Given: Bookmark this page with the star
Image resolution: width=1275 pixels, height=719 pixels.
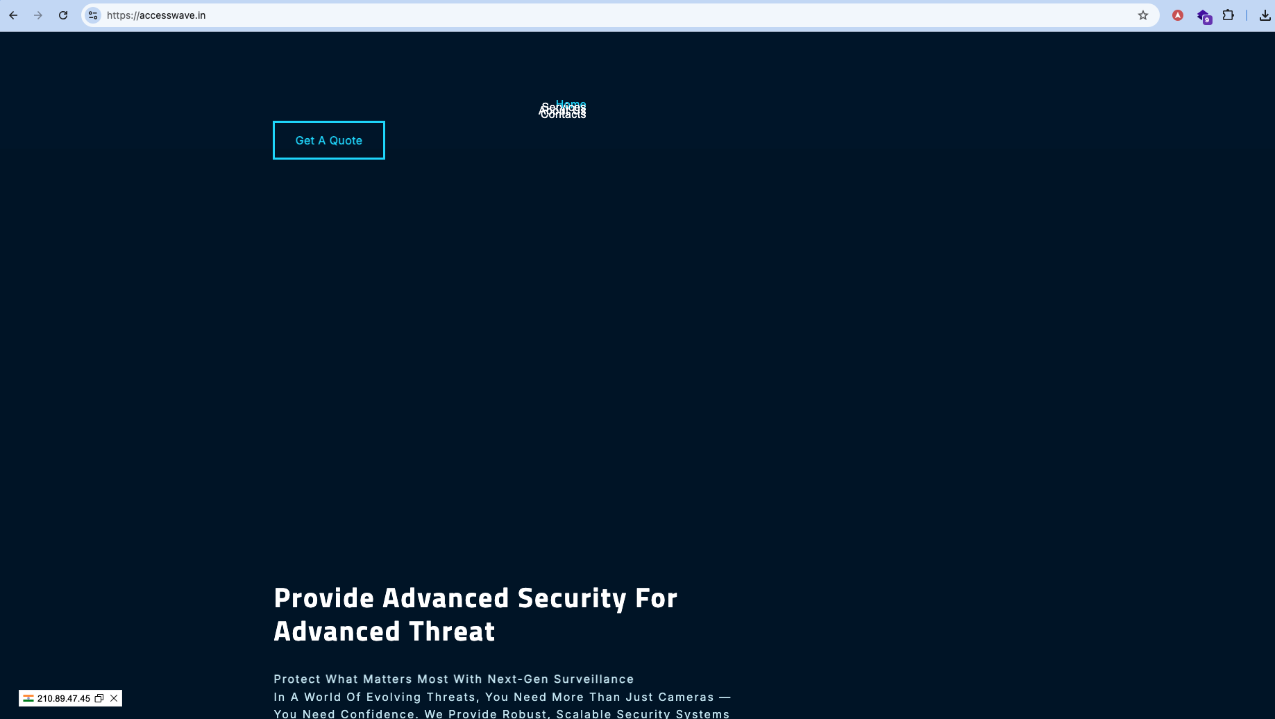Looking at the screenshot, I should pos(1142,15).
